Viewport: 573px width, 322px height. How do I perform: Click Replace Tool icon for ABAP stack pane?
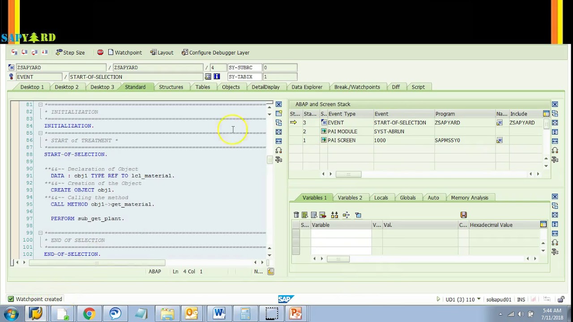click(x=555, y=114)
